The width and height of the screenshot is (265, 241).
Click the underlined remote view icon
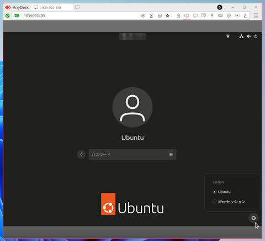(187, 15)
